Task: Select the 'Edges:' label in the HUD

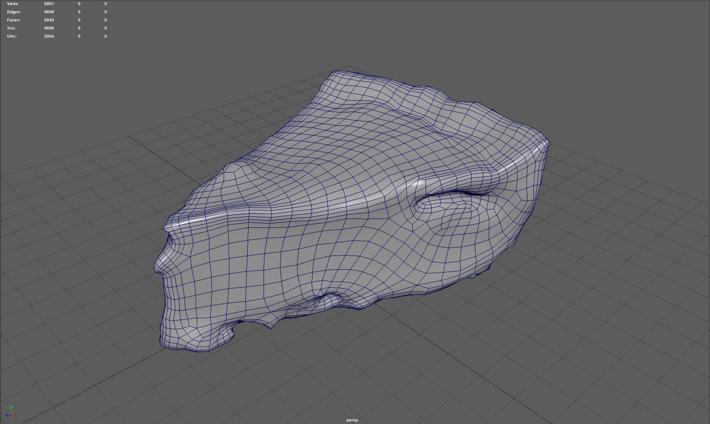Action: point(14,12)
